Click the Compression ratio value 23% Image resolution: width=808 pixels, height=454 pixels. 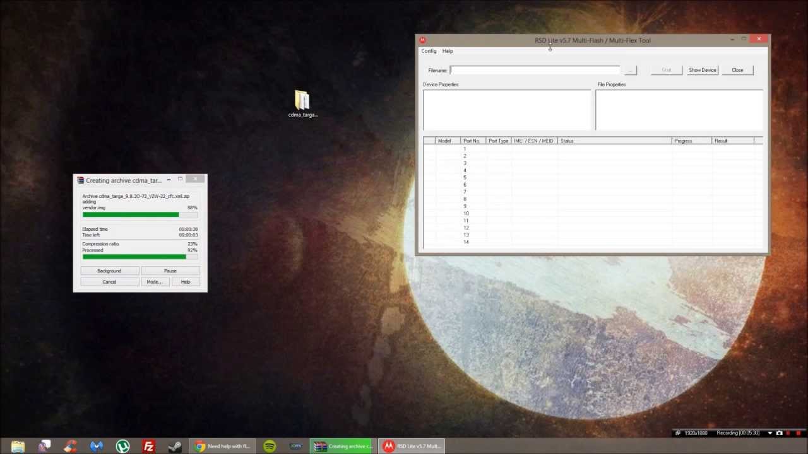click(x=193, y=244)
